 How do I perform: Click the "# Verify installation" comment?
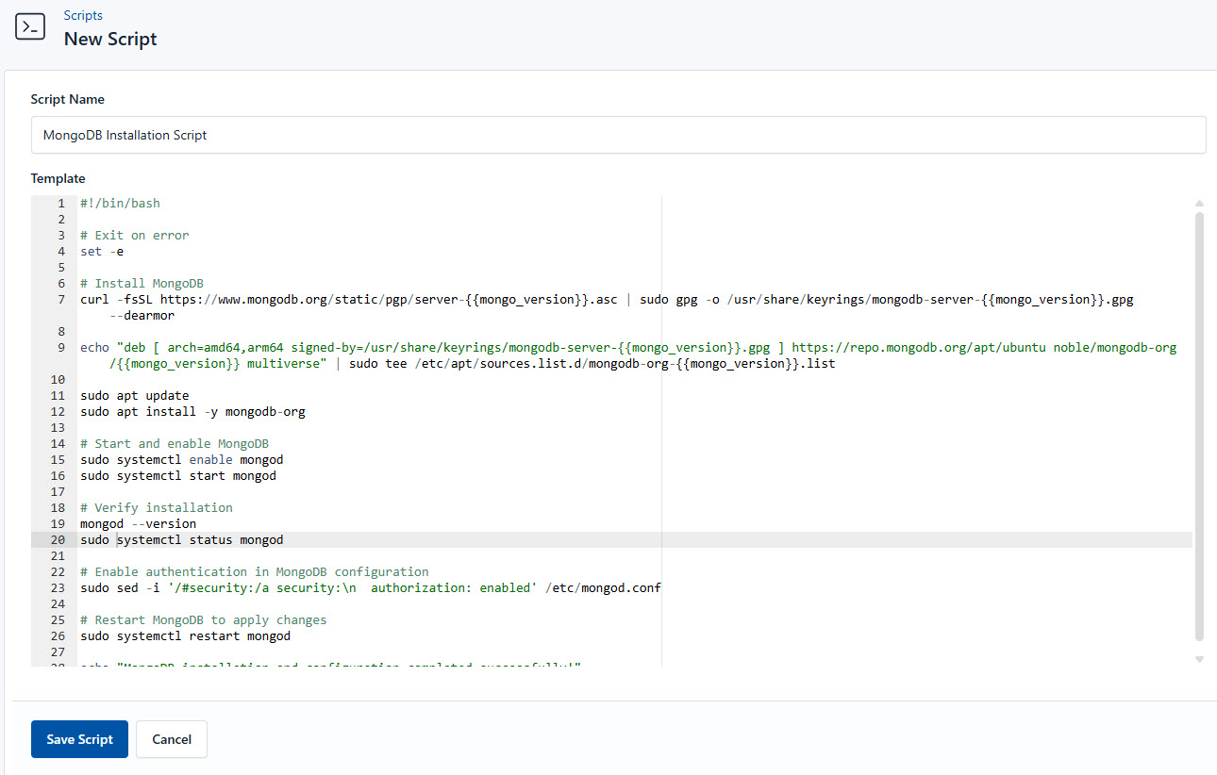[156, 507]
